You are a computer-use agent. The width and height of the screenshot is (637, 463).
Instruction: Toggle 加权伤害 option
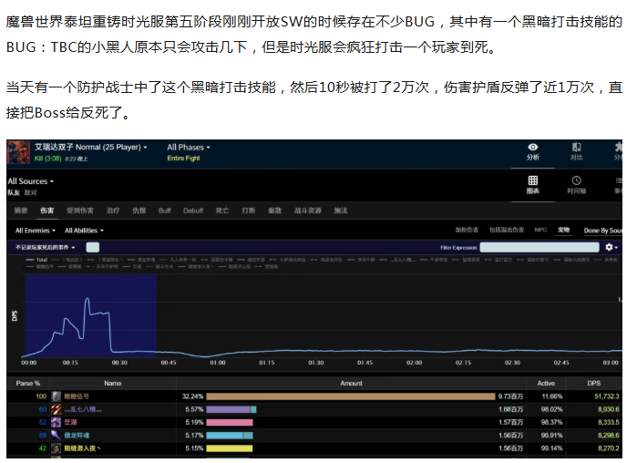click(467, 230)
